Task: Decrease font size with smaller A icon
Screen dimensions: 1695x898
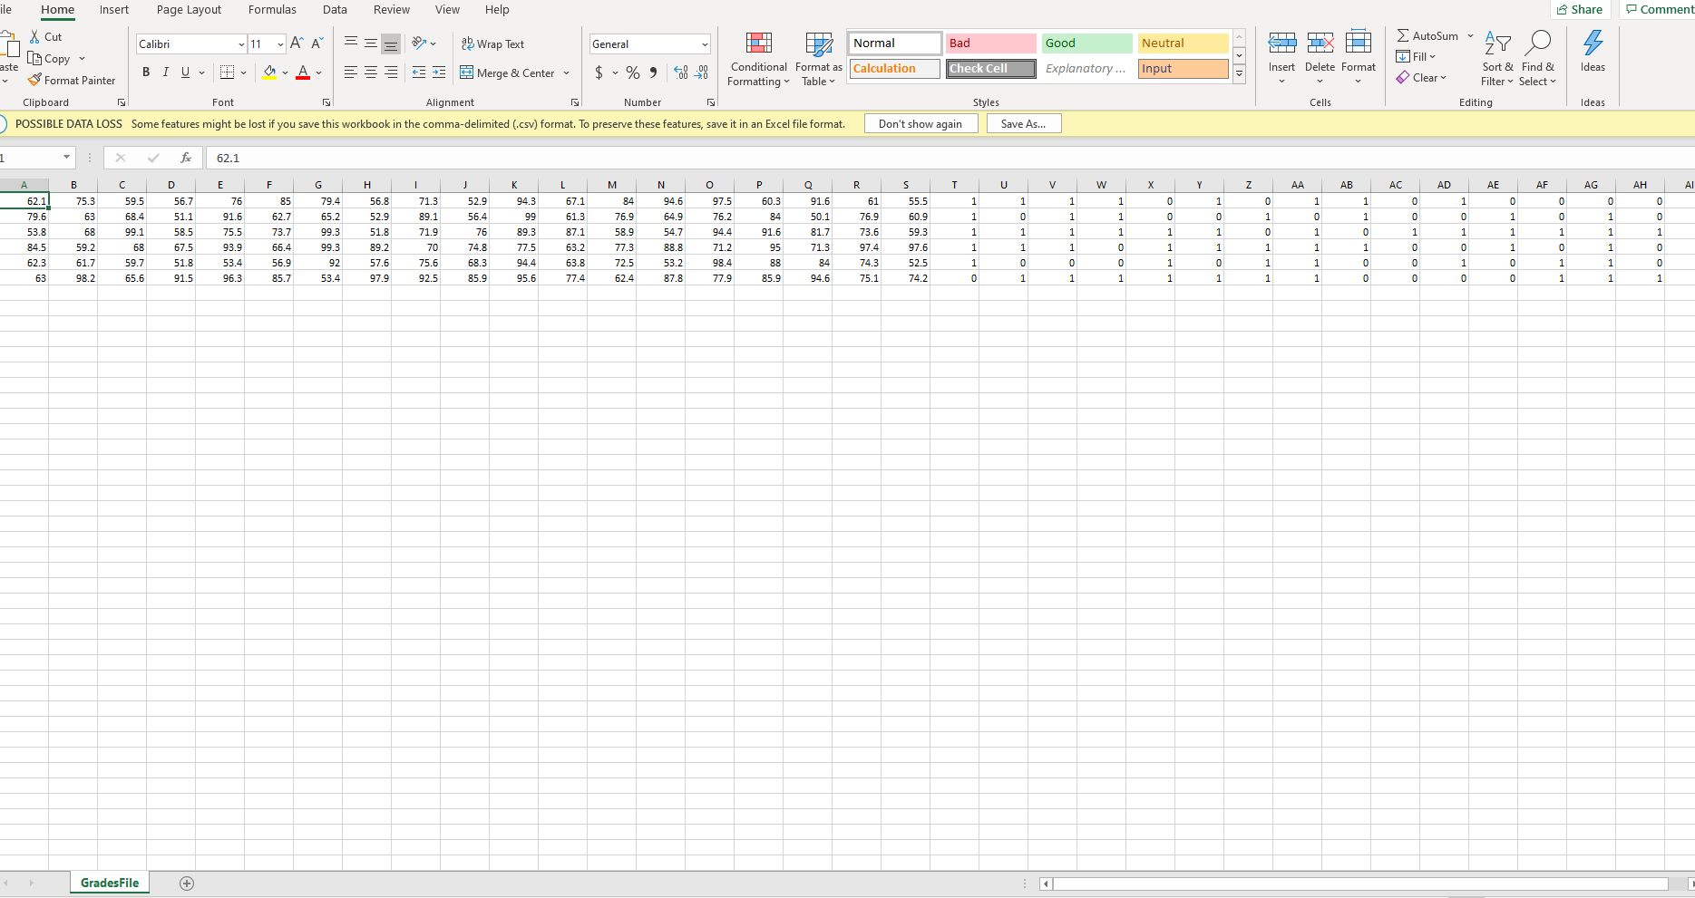Action: [x=317, y=43]
